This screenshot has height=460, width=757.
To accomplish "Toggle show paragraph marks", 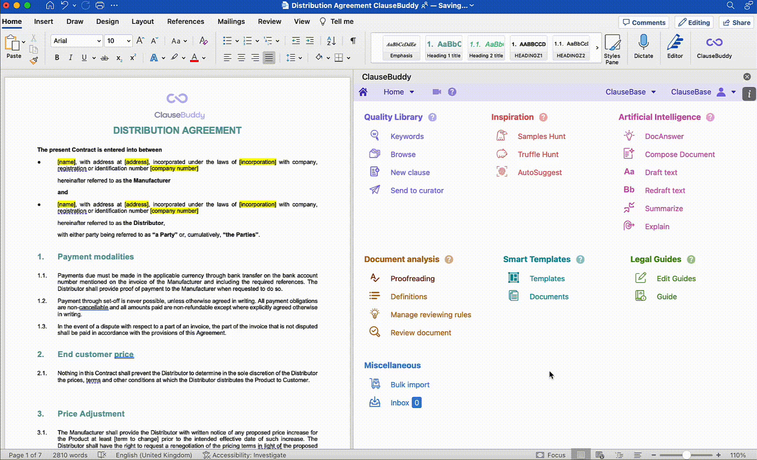I will [353, 40].
